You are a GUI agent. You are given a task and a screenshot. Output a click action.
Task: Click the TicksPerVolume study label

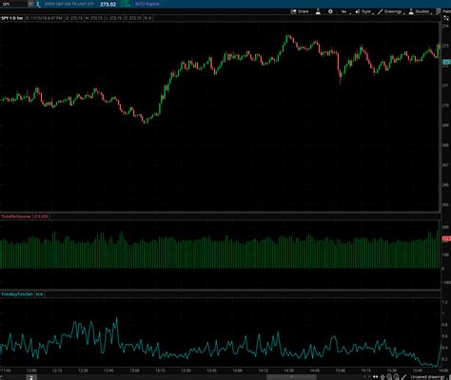click(16, 217)
